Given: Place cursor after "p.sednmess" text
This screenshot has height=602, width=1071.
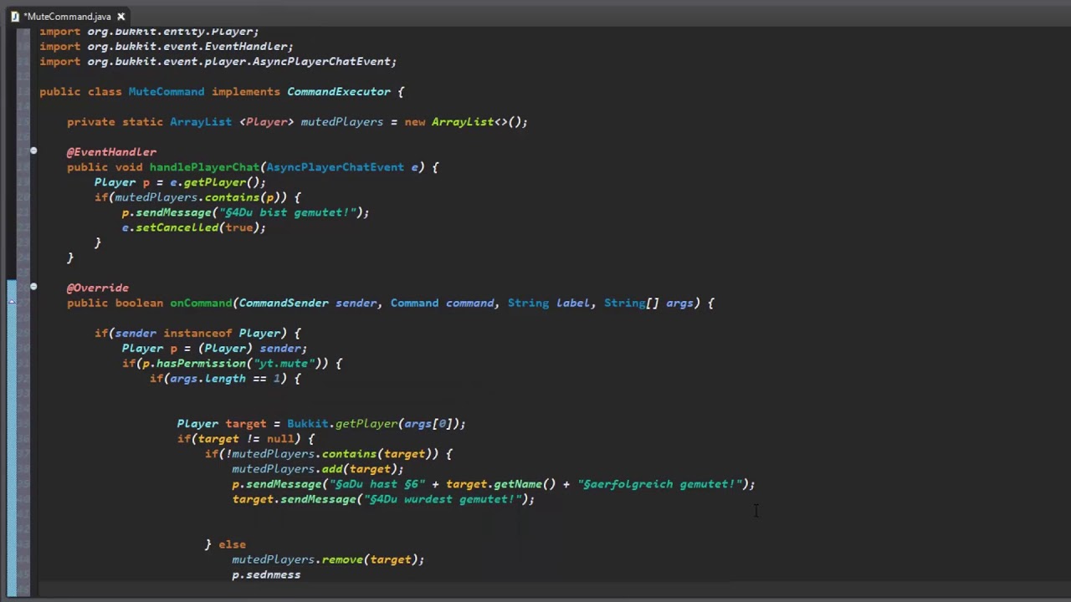Looking at the screenshot, I should [x=300, y=575].
